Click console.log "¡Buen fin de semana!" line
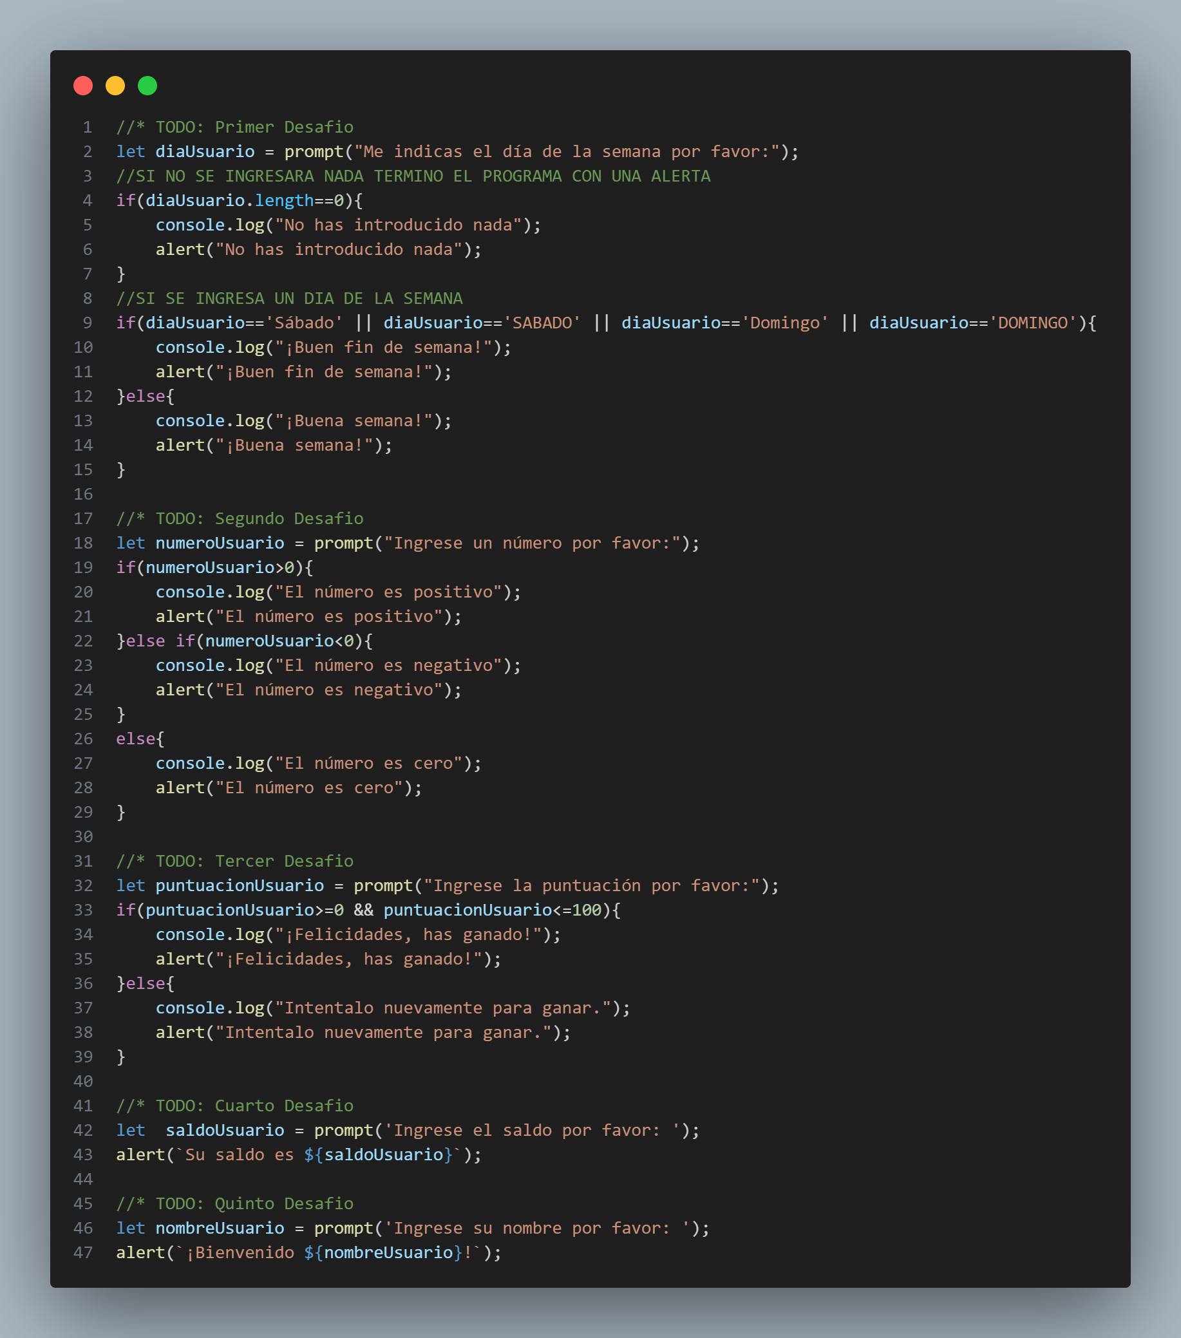This screenshot has width=1181, height=1338. point(333,348)
